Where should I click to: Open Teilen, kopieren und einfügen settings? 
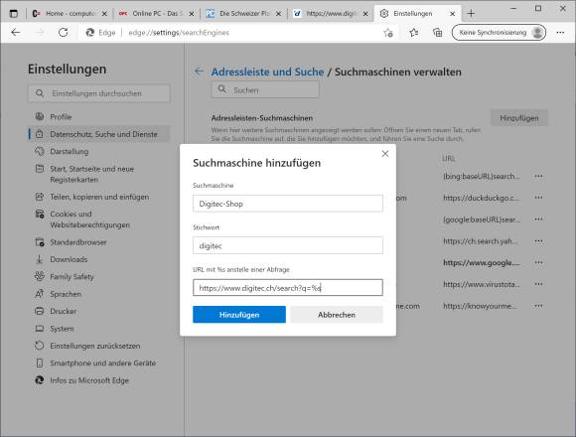pos(99,197)
